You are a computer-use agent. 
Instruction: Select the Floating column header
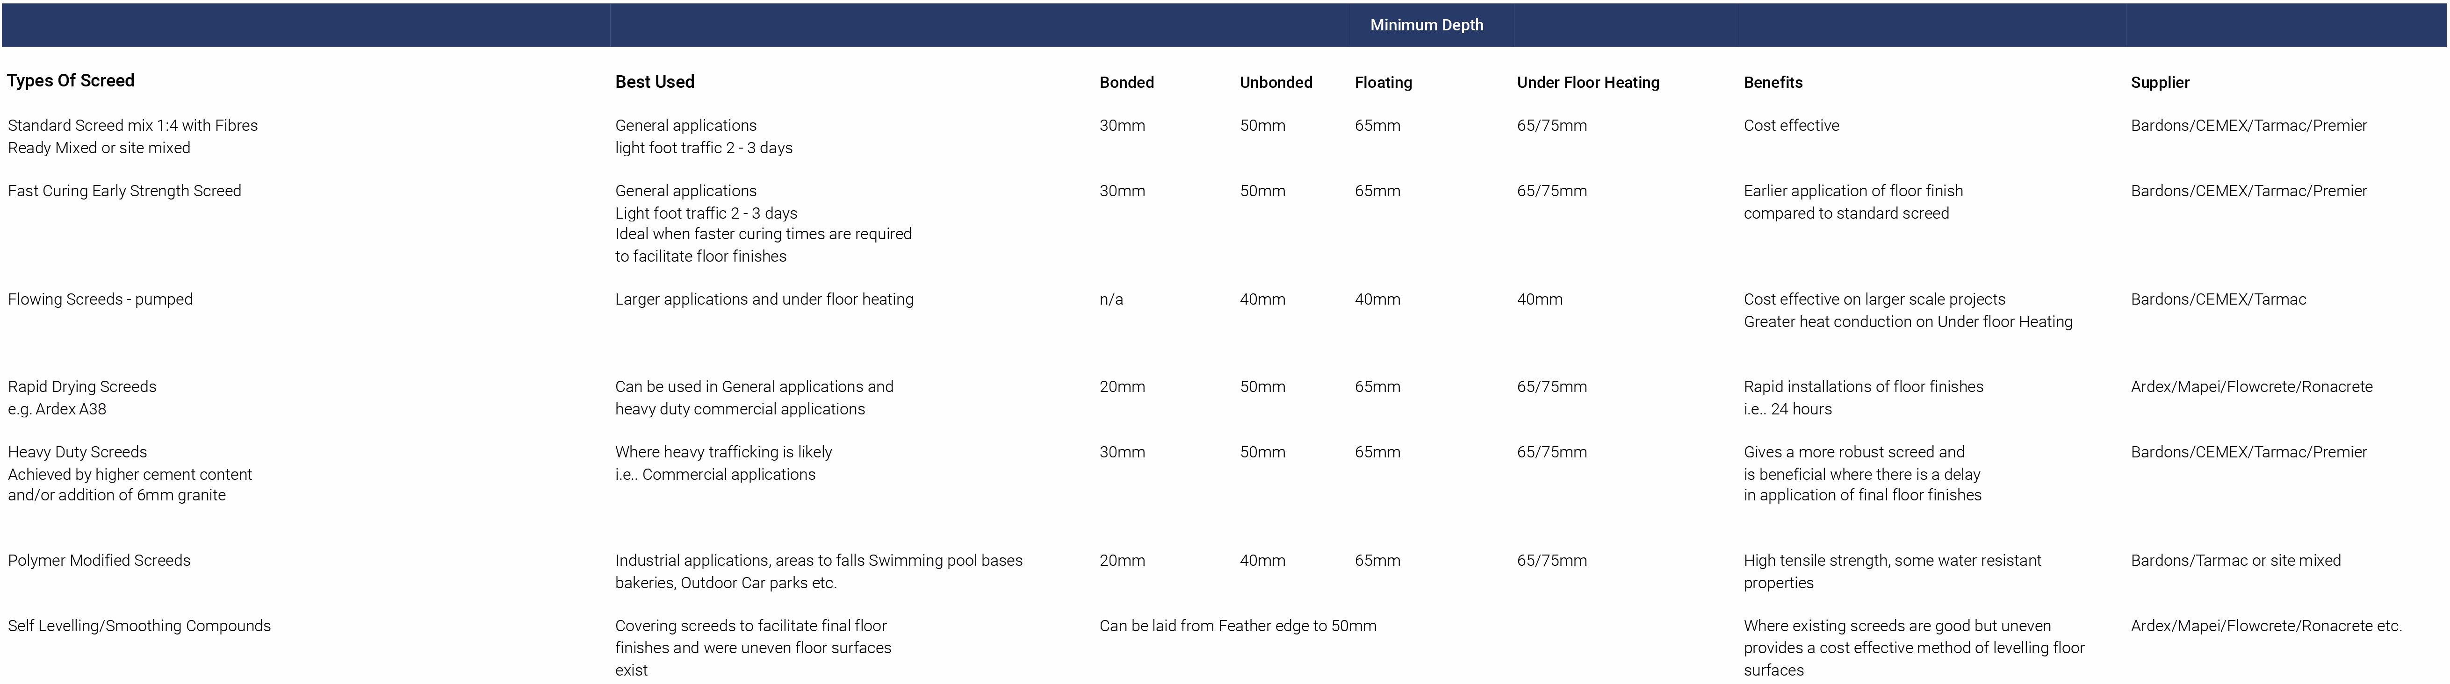click(1383, 83)
